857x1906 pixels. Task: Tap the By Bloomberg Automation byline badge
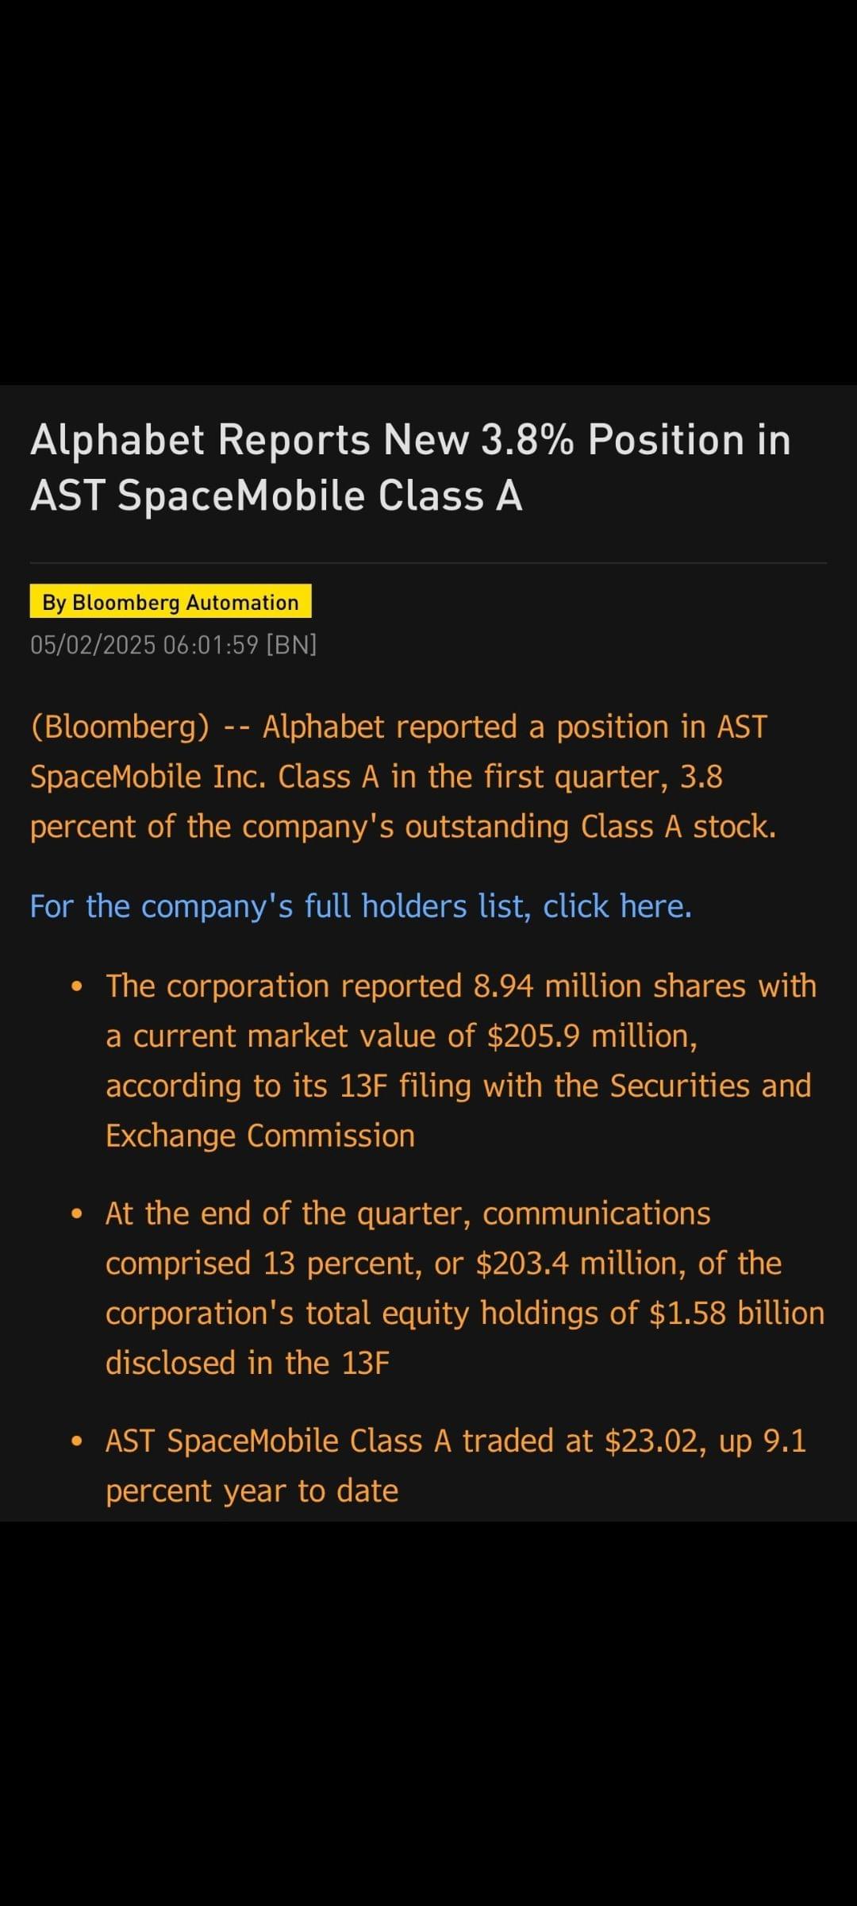pos(171,602)
